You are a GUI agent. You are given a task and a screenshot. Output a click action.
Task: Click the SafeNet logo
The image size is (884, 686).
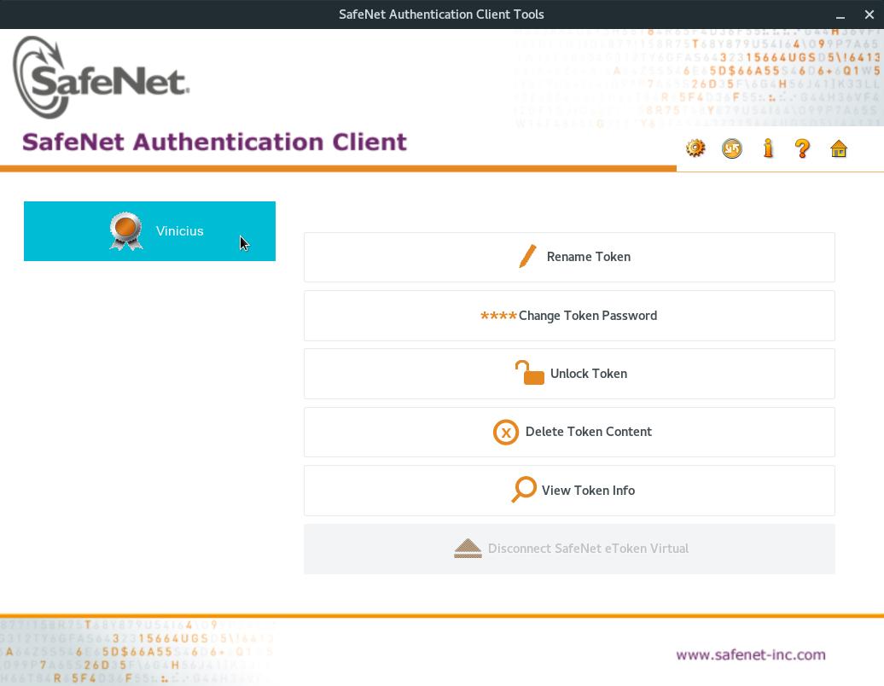pyautogui.click(x=101, y=78)
